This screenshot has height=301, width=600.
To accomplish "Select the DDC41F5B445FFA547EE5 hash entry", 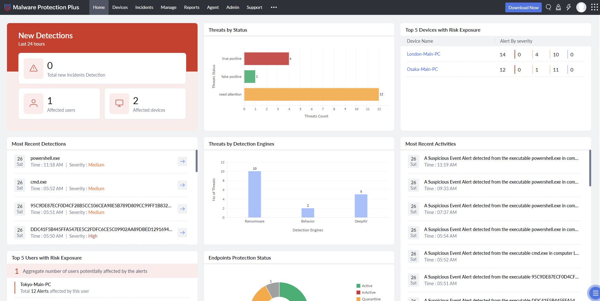I will pos(101,233).
